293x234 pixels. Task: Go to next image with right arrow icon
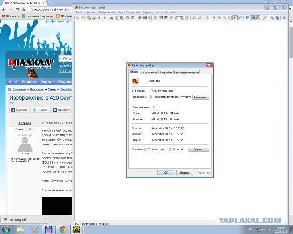click(105, 17)
